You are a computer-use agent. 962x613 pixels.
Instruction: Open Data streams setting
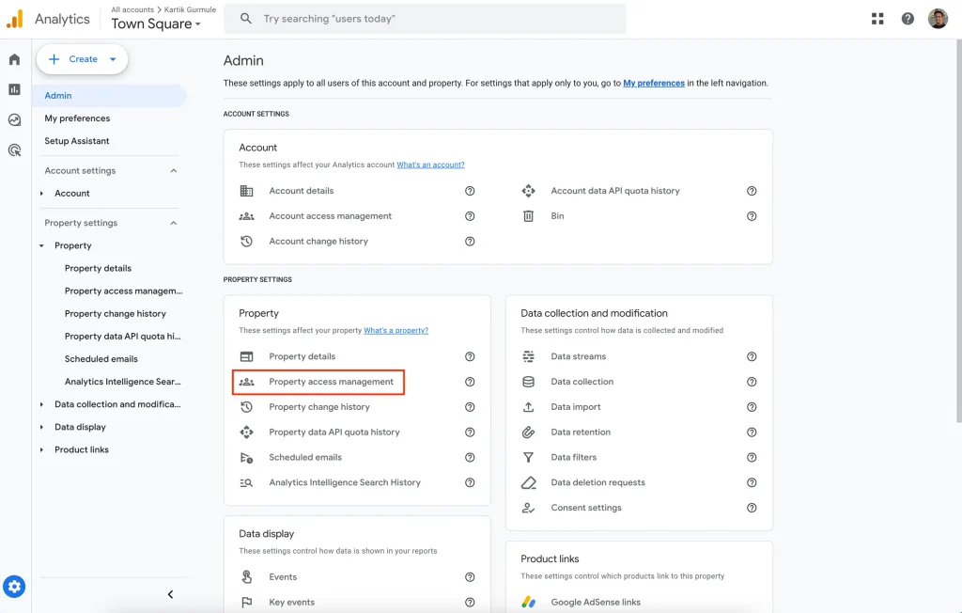click(578, 356)
